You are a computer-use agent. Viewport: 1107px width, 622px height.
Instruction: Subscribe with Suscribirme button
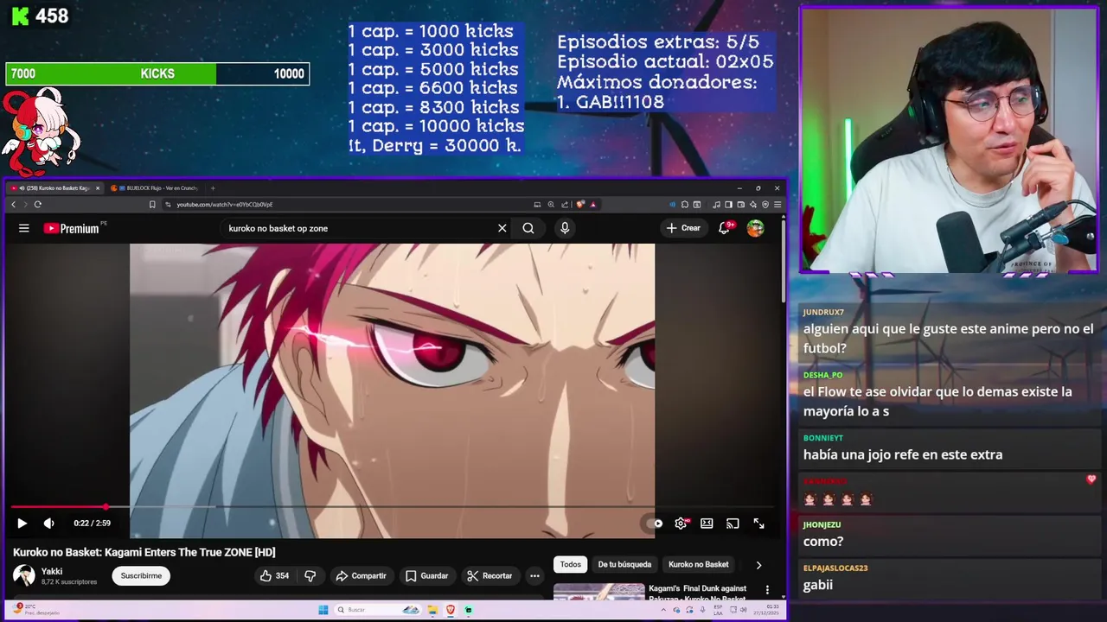(141, 575)
